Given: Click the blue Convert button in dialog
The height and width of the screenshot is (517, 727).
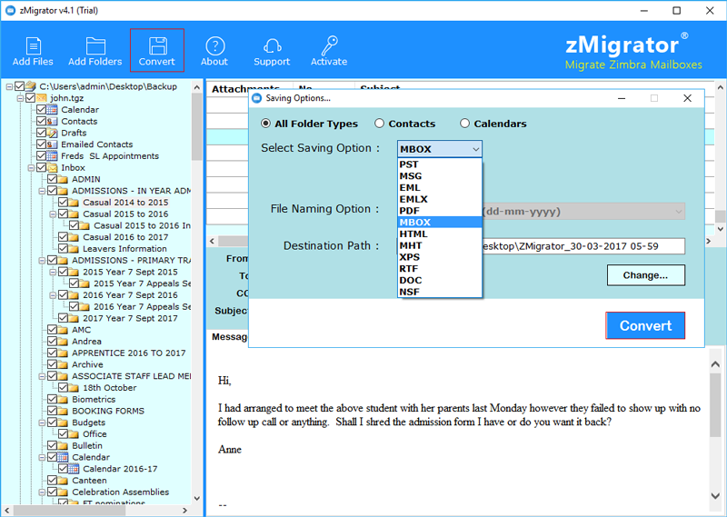Looking at the screenshot, I should 645,325.
